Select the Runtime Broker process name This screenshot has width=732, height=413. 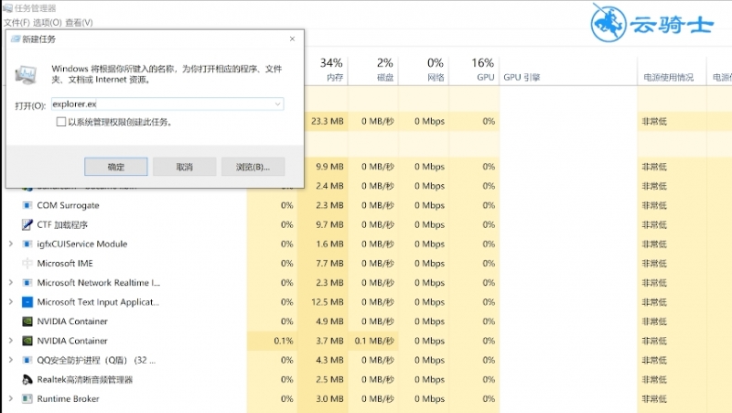[x=68, y=399]
